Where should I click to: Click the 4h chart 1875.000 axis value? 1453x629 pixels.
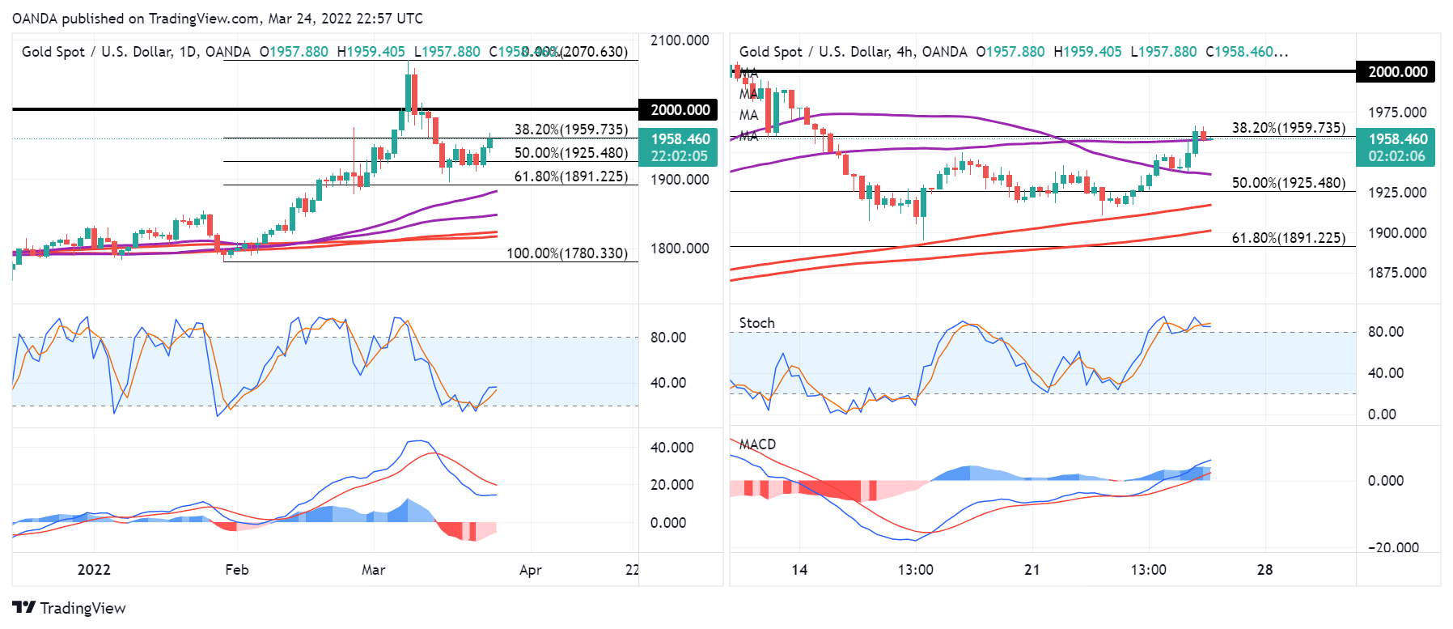1397,273
